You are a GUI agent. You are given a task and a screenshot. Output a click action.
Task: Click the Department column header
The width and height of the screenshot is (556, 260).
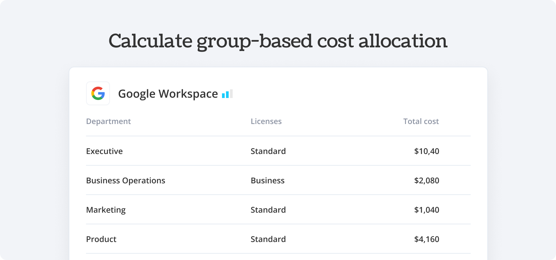coord(108,121)
